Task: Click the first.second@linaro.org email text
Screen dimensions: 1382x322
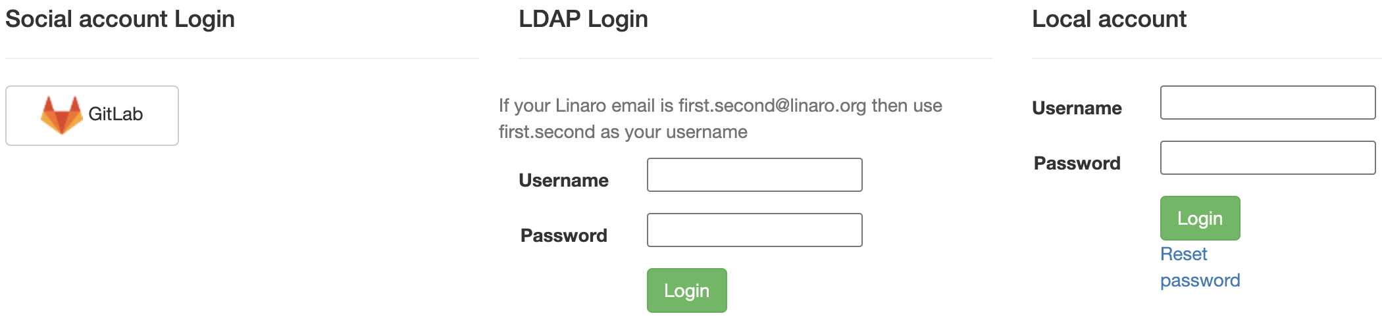Action: [772, 106]
